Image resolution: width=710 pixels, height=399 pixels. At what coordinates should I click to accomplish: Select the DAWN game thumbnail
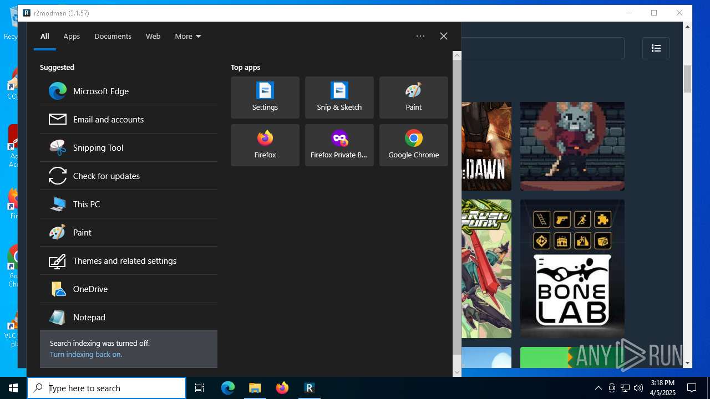coord(486,146)
